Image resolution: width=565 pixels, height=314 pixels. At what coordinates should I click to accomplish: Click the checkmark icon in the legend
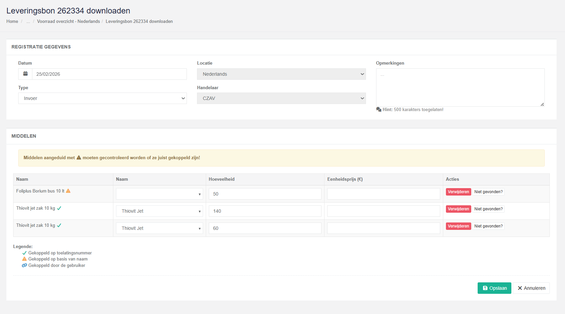tap(24, 253)
